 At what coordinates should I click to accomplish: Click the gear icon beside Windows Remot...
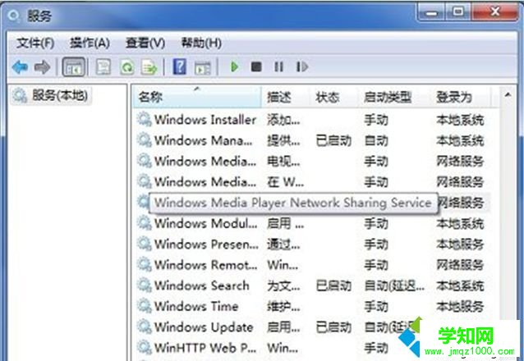(x=145, y=264)
